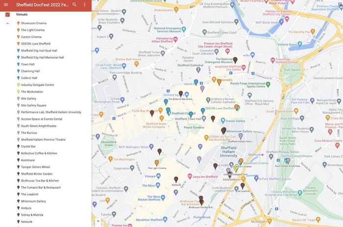Image resolution: width=343 pixels, height=227 pixels.
Task: Click the brown pin labelled Network on map
Action: 176,180
